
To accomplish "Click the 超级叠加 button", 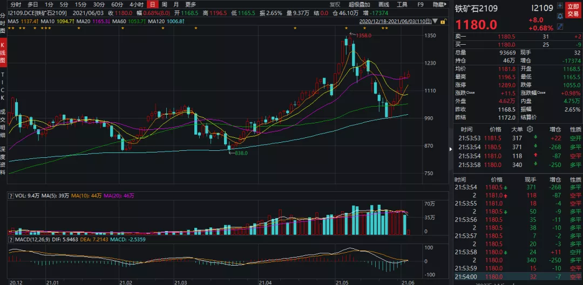I will [359, 4].
